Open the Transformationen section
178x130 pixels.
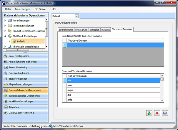click(x=25, y=79)
